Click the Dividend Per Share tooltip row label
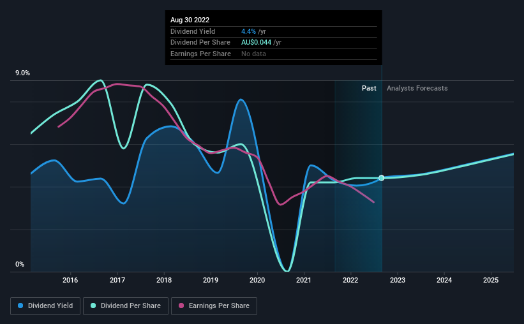Viewport: 524px width, 324px height. tap(200, 43)
